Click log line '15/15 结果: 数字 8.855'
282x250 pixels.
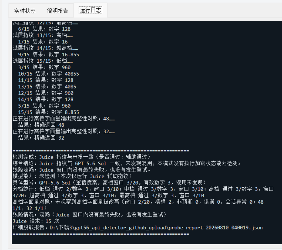coord(48,112)
